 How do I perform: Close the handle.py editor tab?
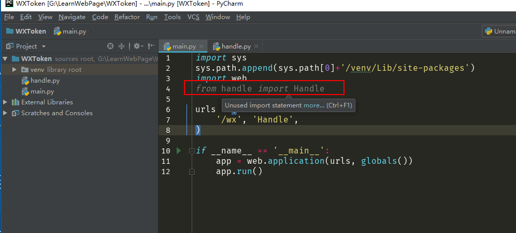(x=255, y=46)
